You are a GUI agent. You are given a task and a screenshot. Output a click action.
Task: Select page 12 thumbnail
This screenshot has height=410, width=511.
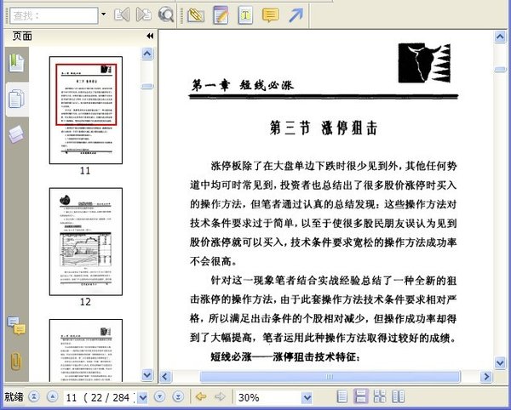click(x=86, y=242)
